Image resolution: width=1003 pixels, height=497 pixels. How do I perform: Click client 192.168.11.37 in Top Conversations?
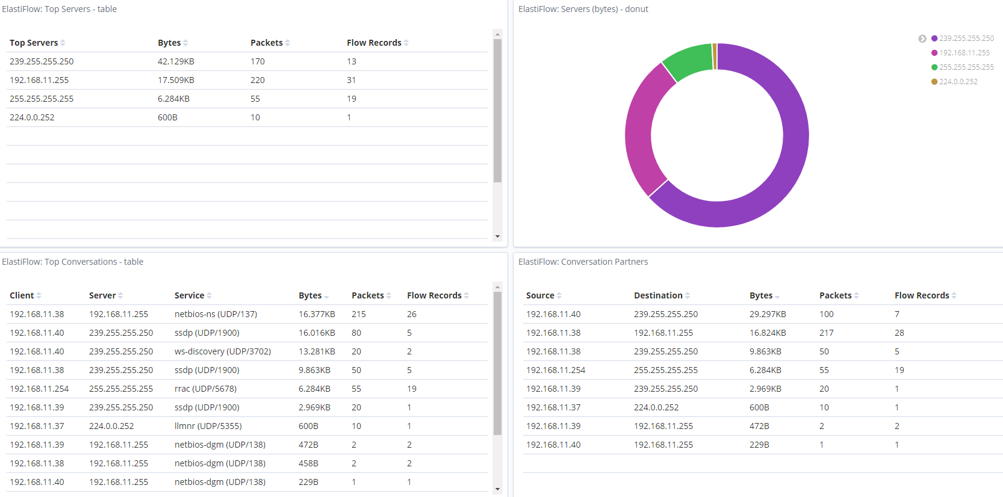(37, 426)
